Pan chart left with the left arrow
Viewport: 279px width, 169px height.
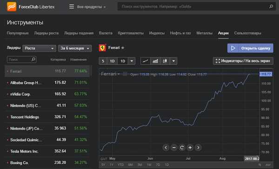[166, 148]
